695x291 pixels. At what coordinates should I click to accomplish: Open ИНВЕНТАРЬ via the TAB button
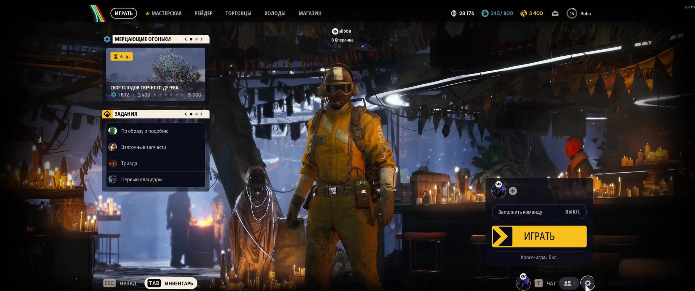point(171,283)
